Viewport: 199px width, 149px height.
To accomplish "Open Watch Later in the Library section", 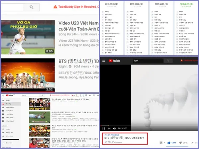I will [x=10, y=132].
